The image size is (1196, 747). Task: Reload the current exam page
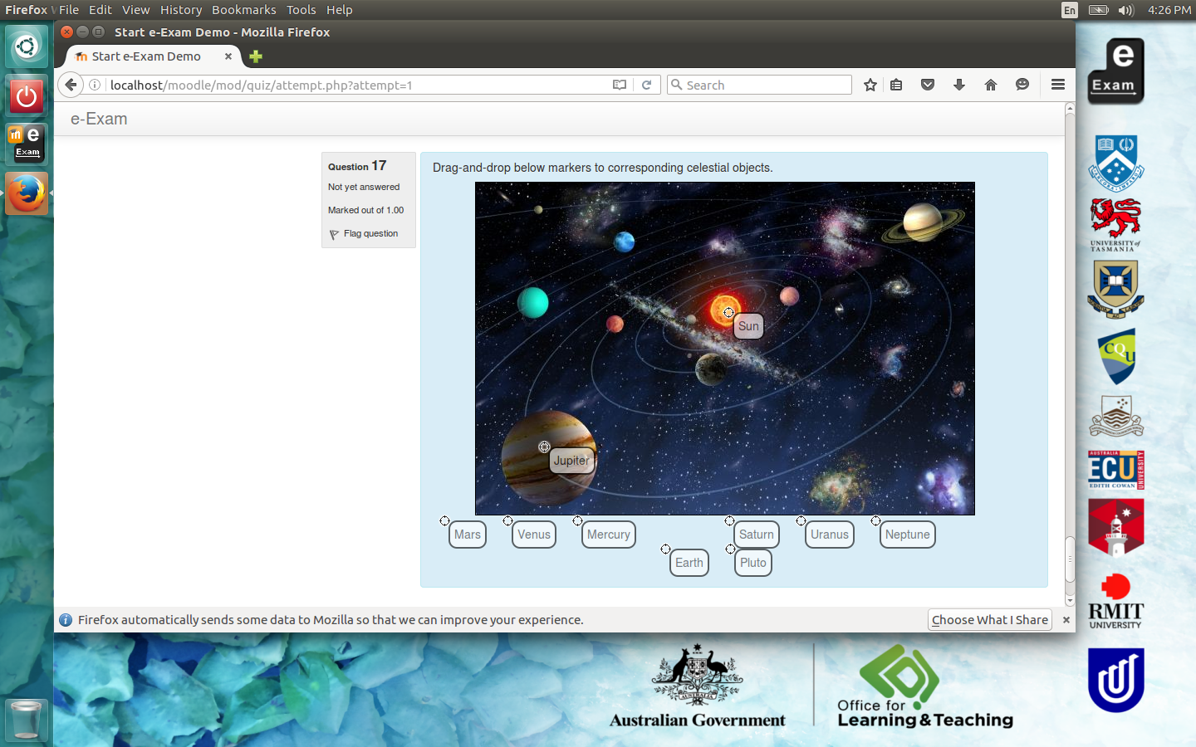click(x=646, y=85)
